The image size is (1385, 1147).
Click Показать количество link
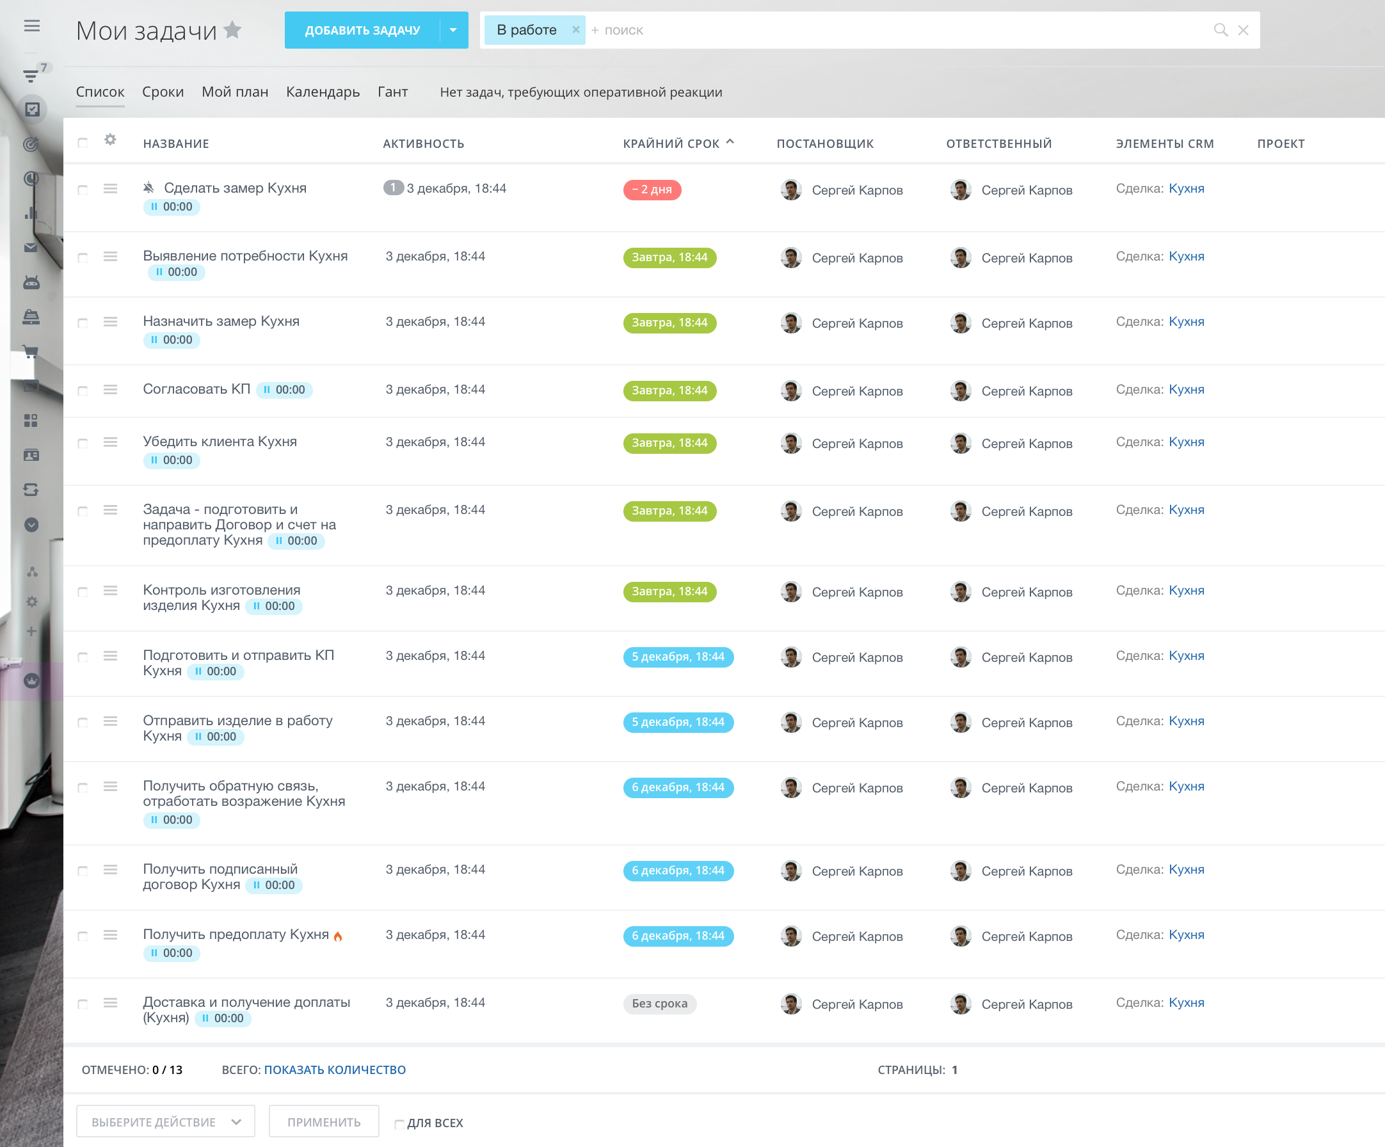pyautogui.click(x=334, y=1070)
